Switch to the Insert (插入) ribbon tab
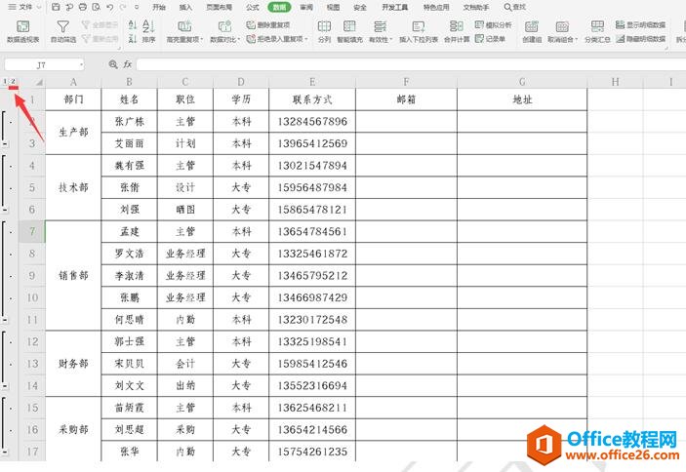Image resolution: width=686 pixels, height=472 pixels. [x=185, y=7]
